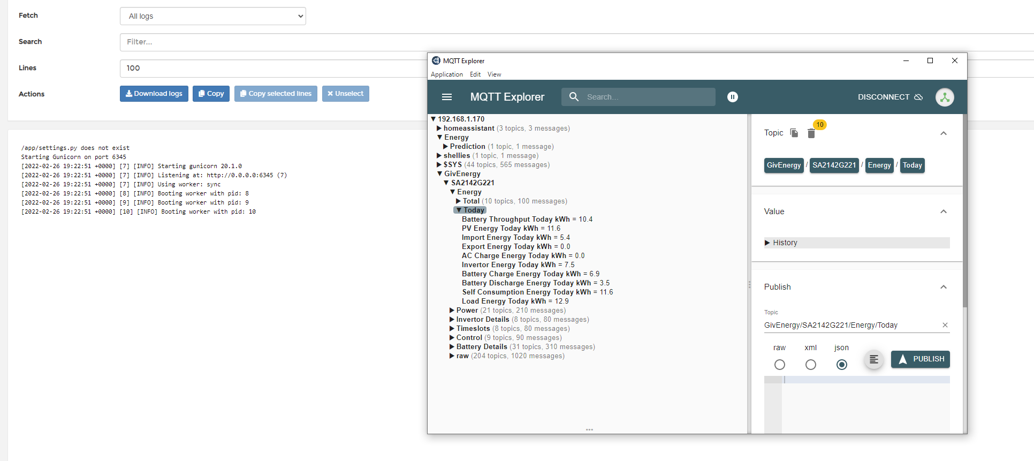The image size is (1034, 461).
Task: Click the Energy topic breadcrumb chip
Action: tap(879, 165)
